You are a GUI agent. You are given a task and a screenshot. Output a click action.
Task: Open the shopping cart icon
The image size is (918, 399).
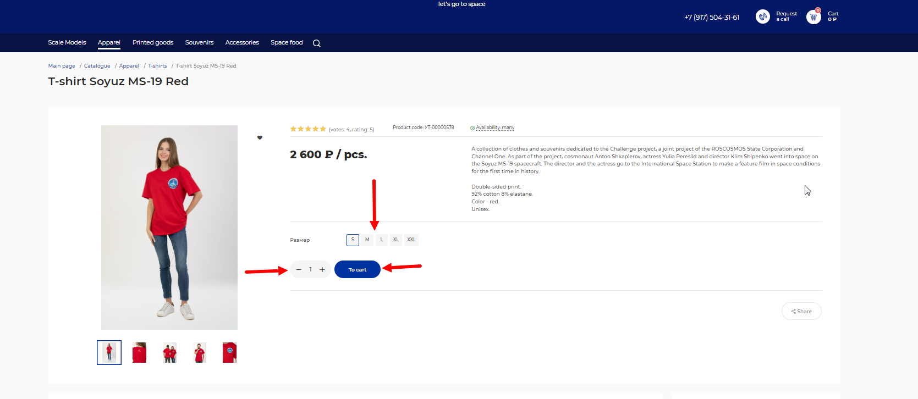[813, 16]
